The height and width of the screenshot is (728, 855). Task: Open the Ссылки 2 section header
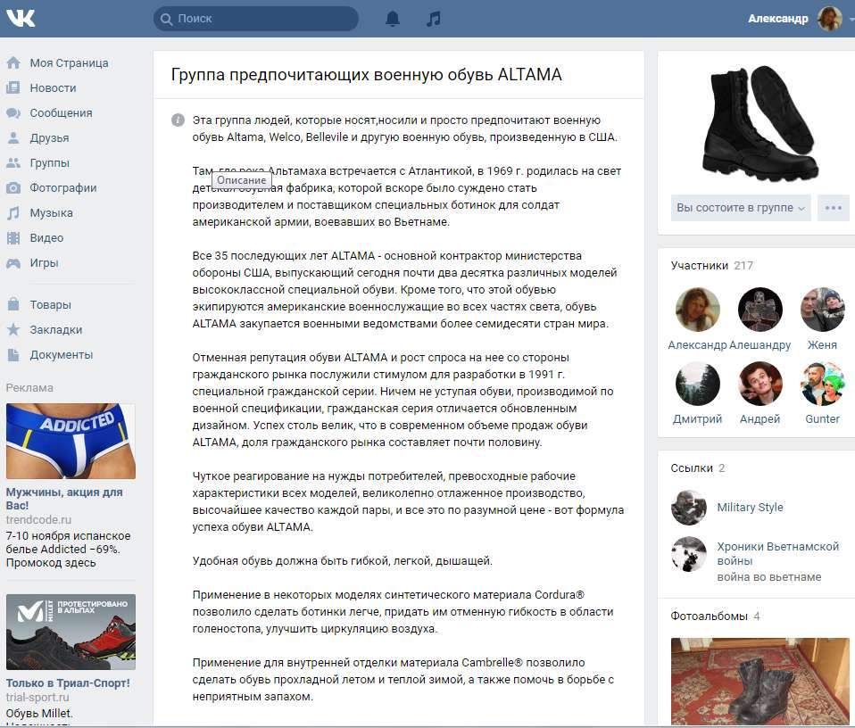coord(697,468)
